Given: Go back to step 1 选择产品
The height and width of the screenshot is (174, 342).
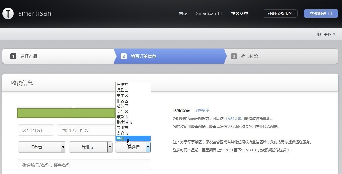Looking at the screenshot, I should point(58,56).
